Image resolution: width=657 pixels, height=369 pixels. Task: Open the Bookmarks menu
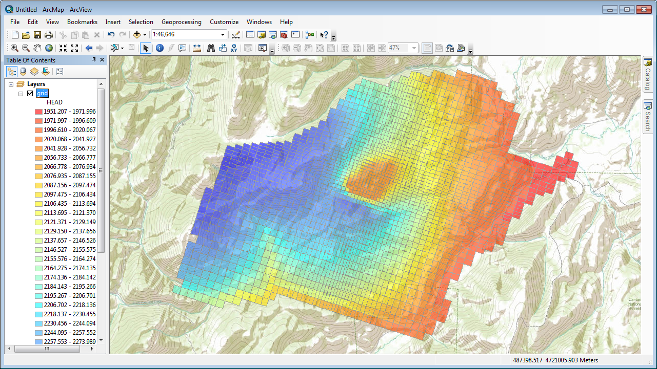pyautogui.click(x=82, y=22)
